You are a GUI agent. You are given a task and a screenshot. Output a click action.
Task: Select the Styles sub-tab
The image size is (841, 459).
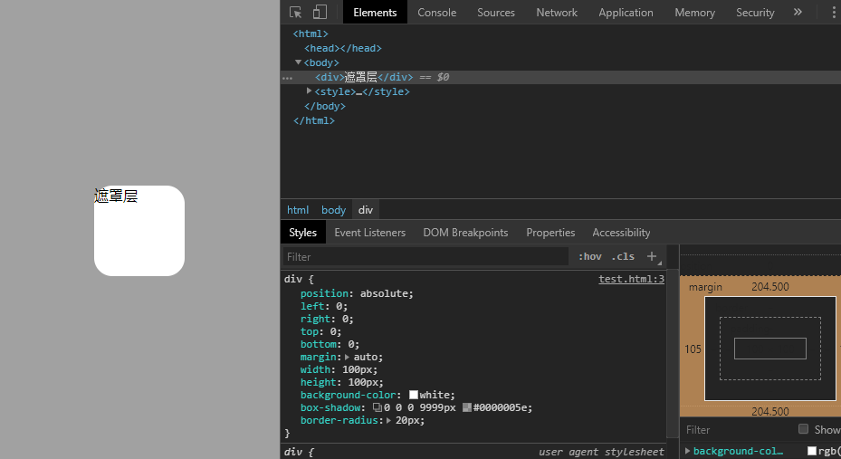302,232
